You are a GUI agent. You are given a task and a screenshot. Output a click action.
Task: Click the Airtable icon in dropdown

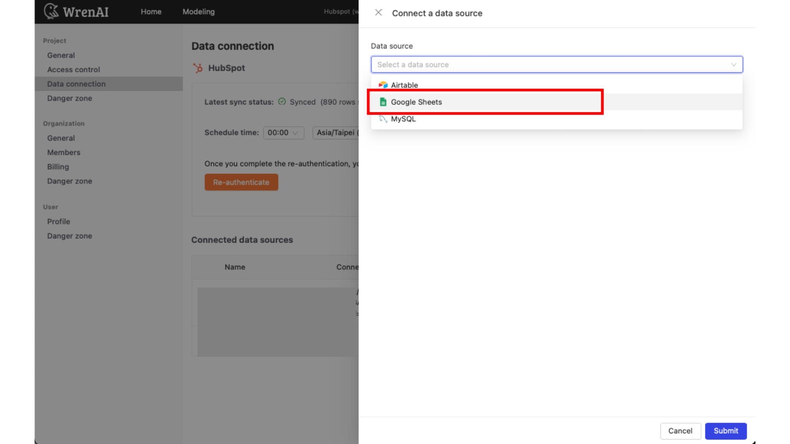click(383, 85)
